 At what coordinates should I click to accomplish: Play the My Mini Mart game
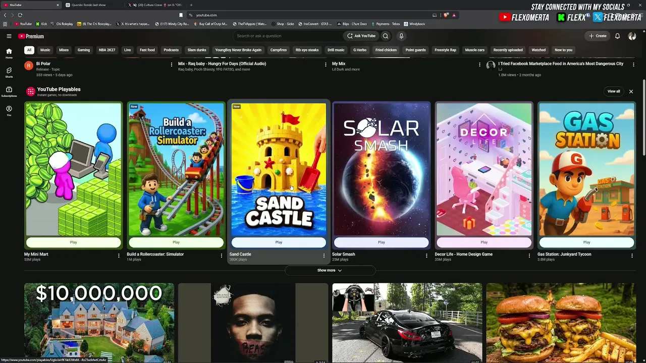point(73,243)
